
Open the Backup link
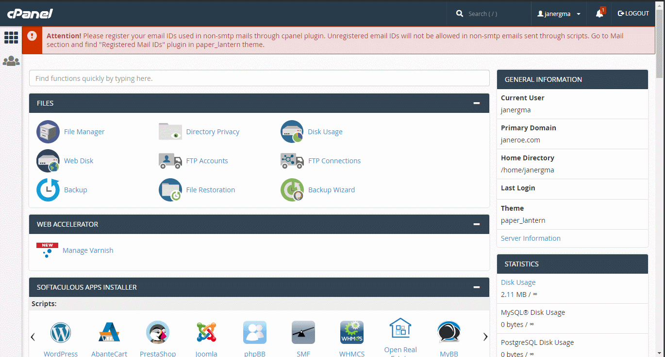point(76,190)
